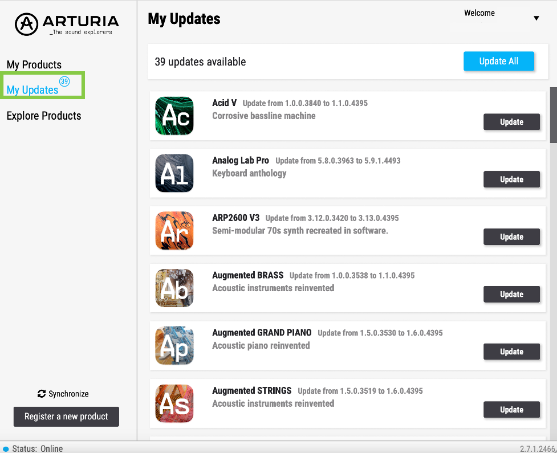Click the My Updates page heading
Viewport: 557px width, 453px height.
pos(184,19)
